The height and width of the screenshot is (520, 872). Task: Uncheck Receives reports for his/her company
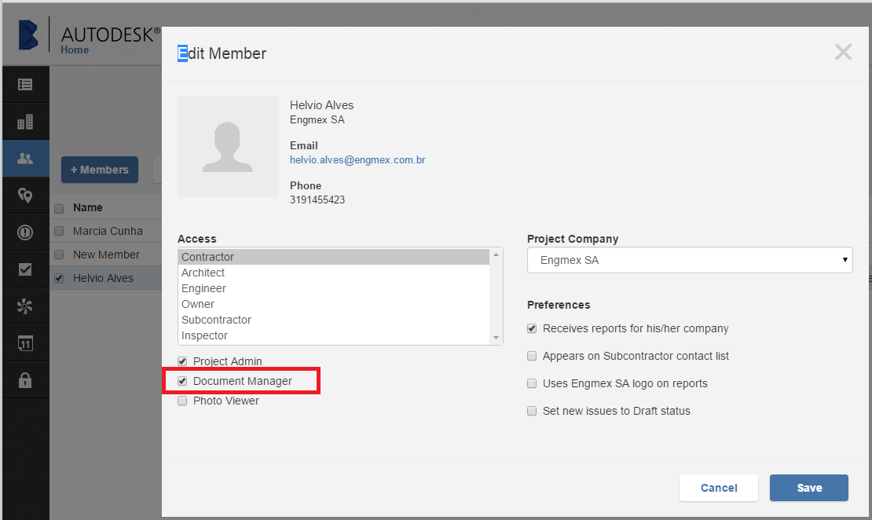click(532, 328)
